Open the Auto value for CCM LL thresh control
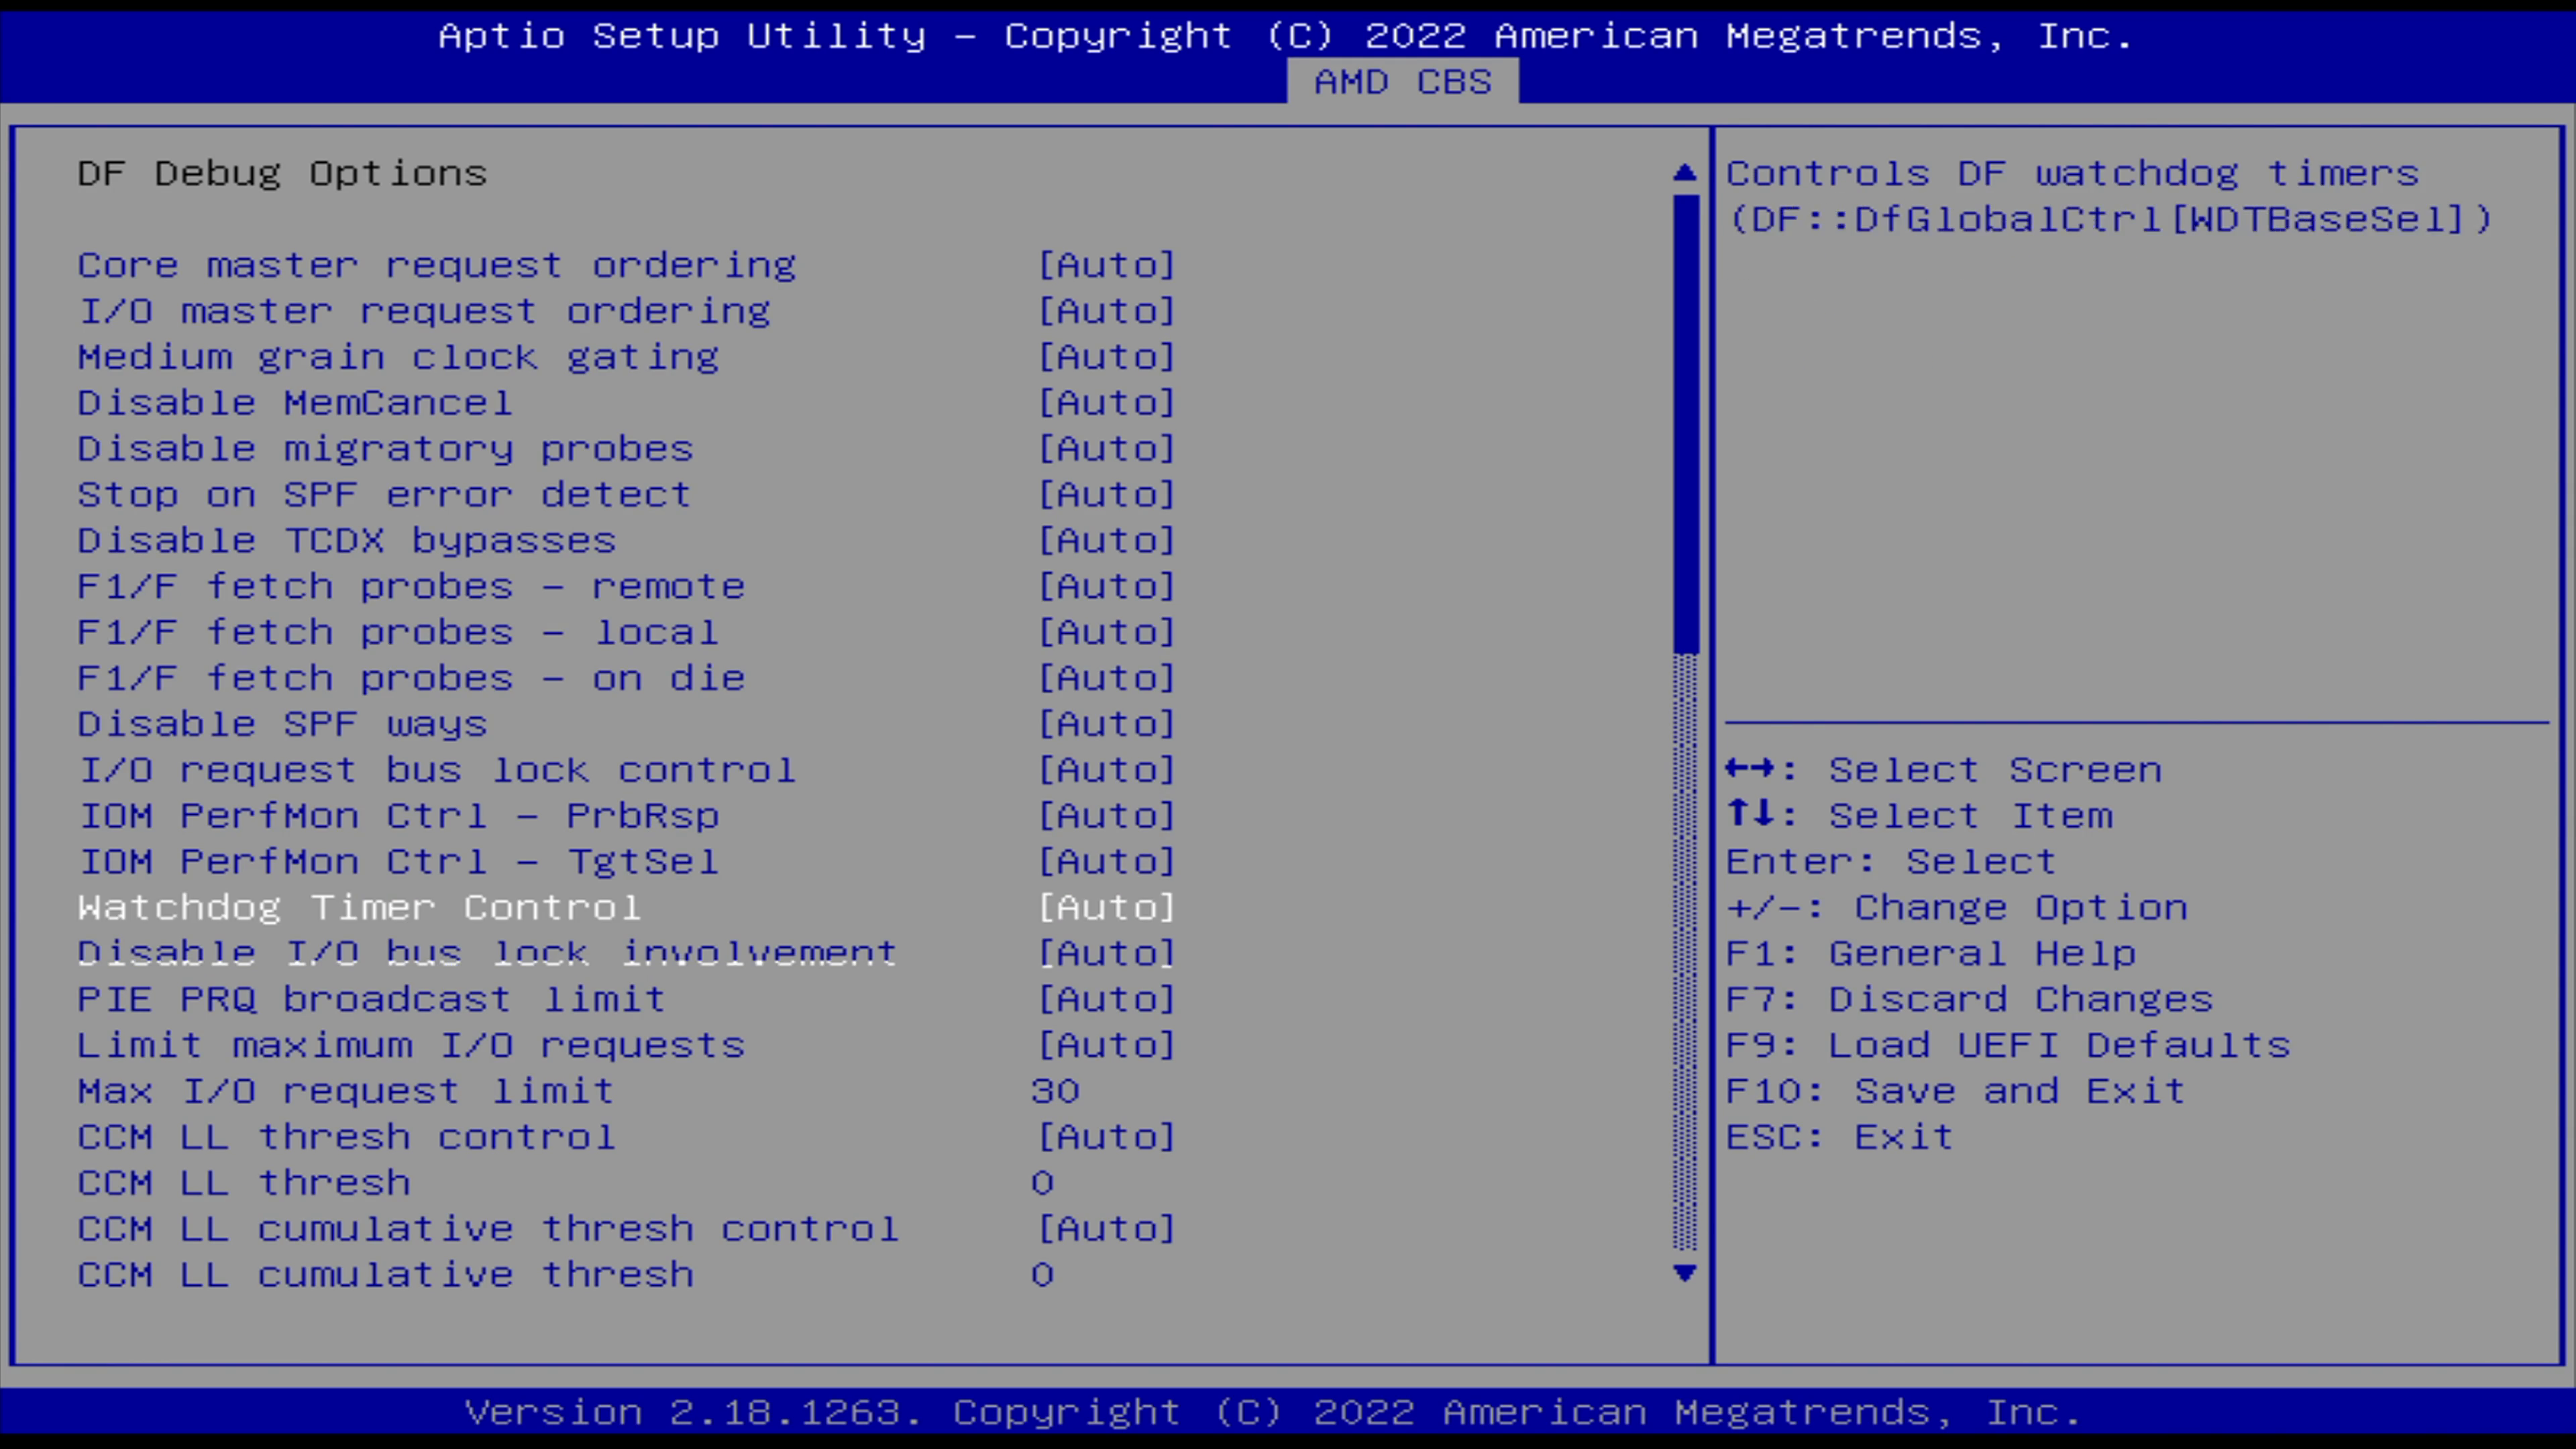The image size is (2576, 1449). tap(1106, 1137)
